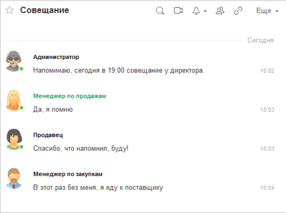The width and height of the screenshot is (286, 213).
Task: Open search in the chat
Action: pos(160,11)
